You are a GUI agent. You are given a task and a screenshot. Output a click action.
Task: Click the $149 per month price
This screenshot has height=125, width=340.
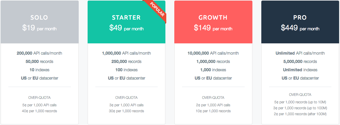point(213,28)
